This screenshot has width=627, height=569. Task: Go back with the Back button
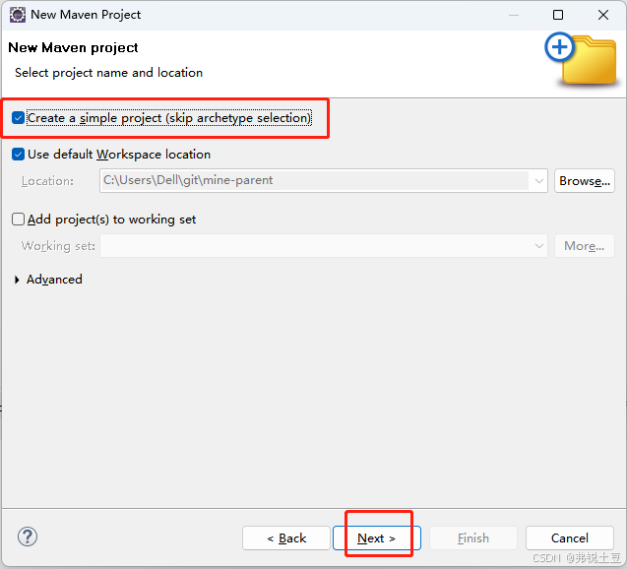click(x=286, y=538)
